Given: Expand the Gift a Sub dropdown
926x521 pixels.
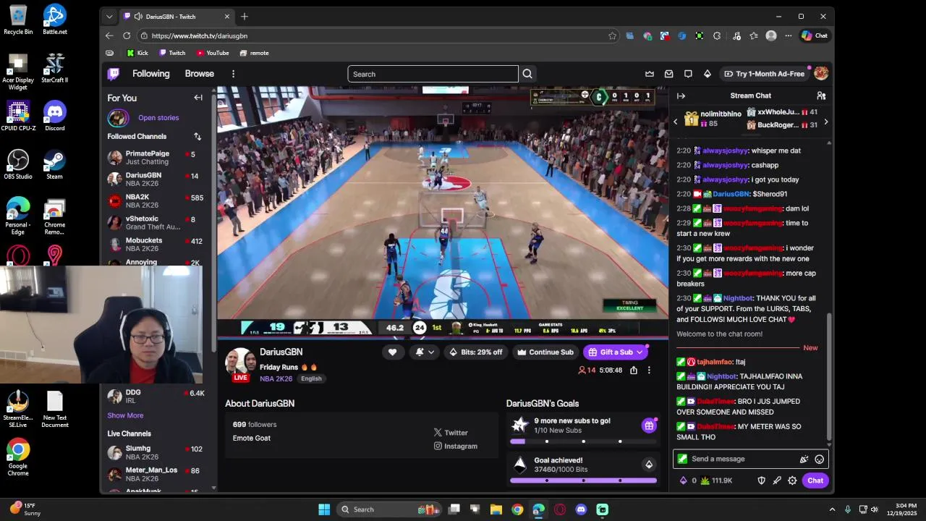Looking at the screenshot, I should pyautogui.click(x=640, y=352).
